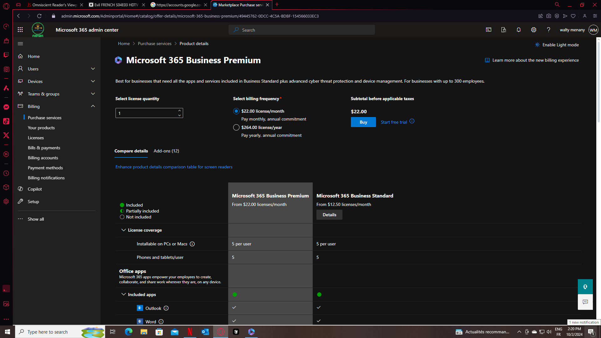The height and width of the screenshot is (338, 601).
Task: Open Copilot in left navigation
Action: (34, 189)
